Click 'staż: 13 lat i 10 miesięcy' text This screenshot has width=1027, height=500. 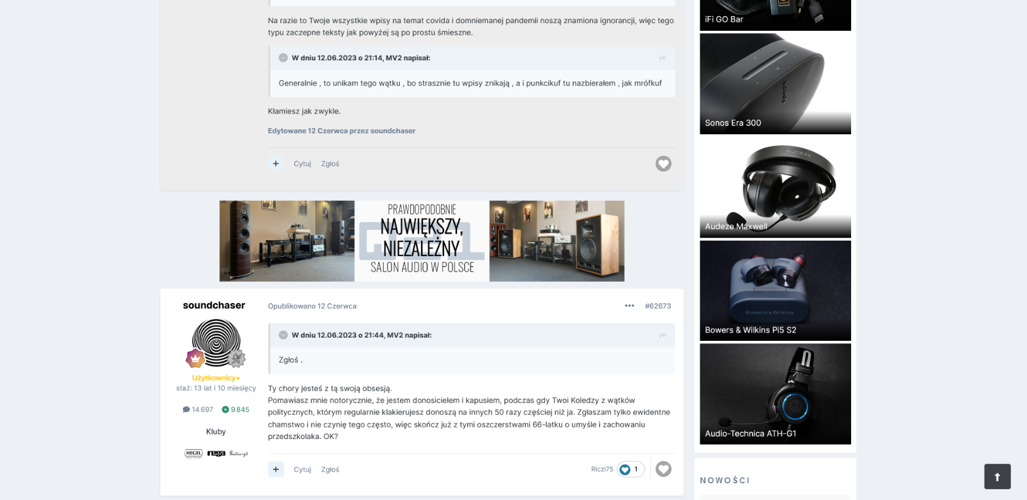[x=216, y=388]
